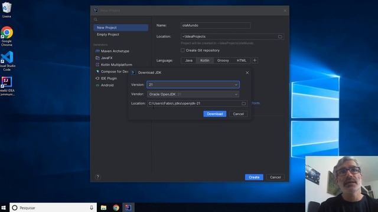Click the taskbar Pesquisar search field

pyautogui.click(x=53, y=207)
